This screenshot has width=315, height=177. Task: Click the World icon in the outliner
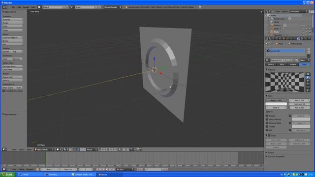point(272,22)
